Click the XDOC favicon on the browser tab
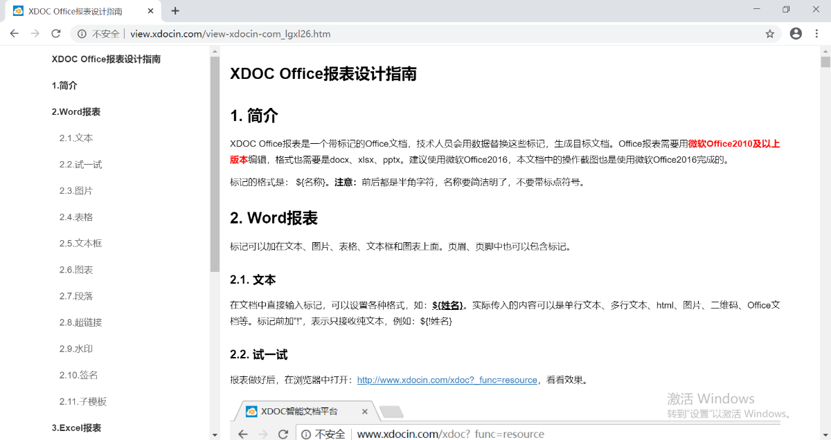Image resolution: width=831 pixels, height=440 pixels. pyautogui.click(x=18, y=10)
